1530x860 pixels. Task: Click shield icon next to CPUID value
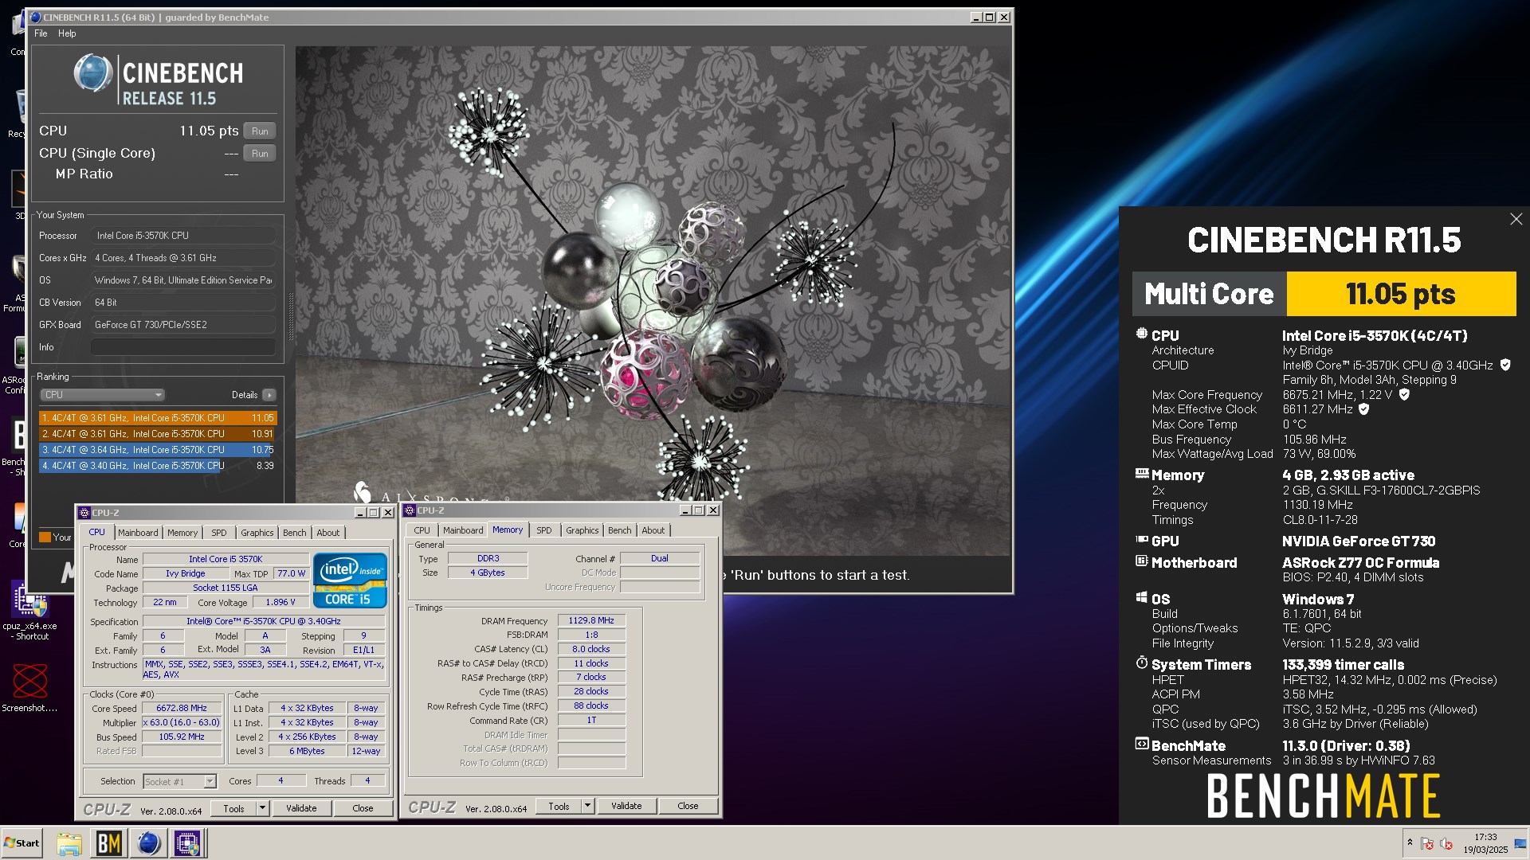1505,365
